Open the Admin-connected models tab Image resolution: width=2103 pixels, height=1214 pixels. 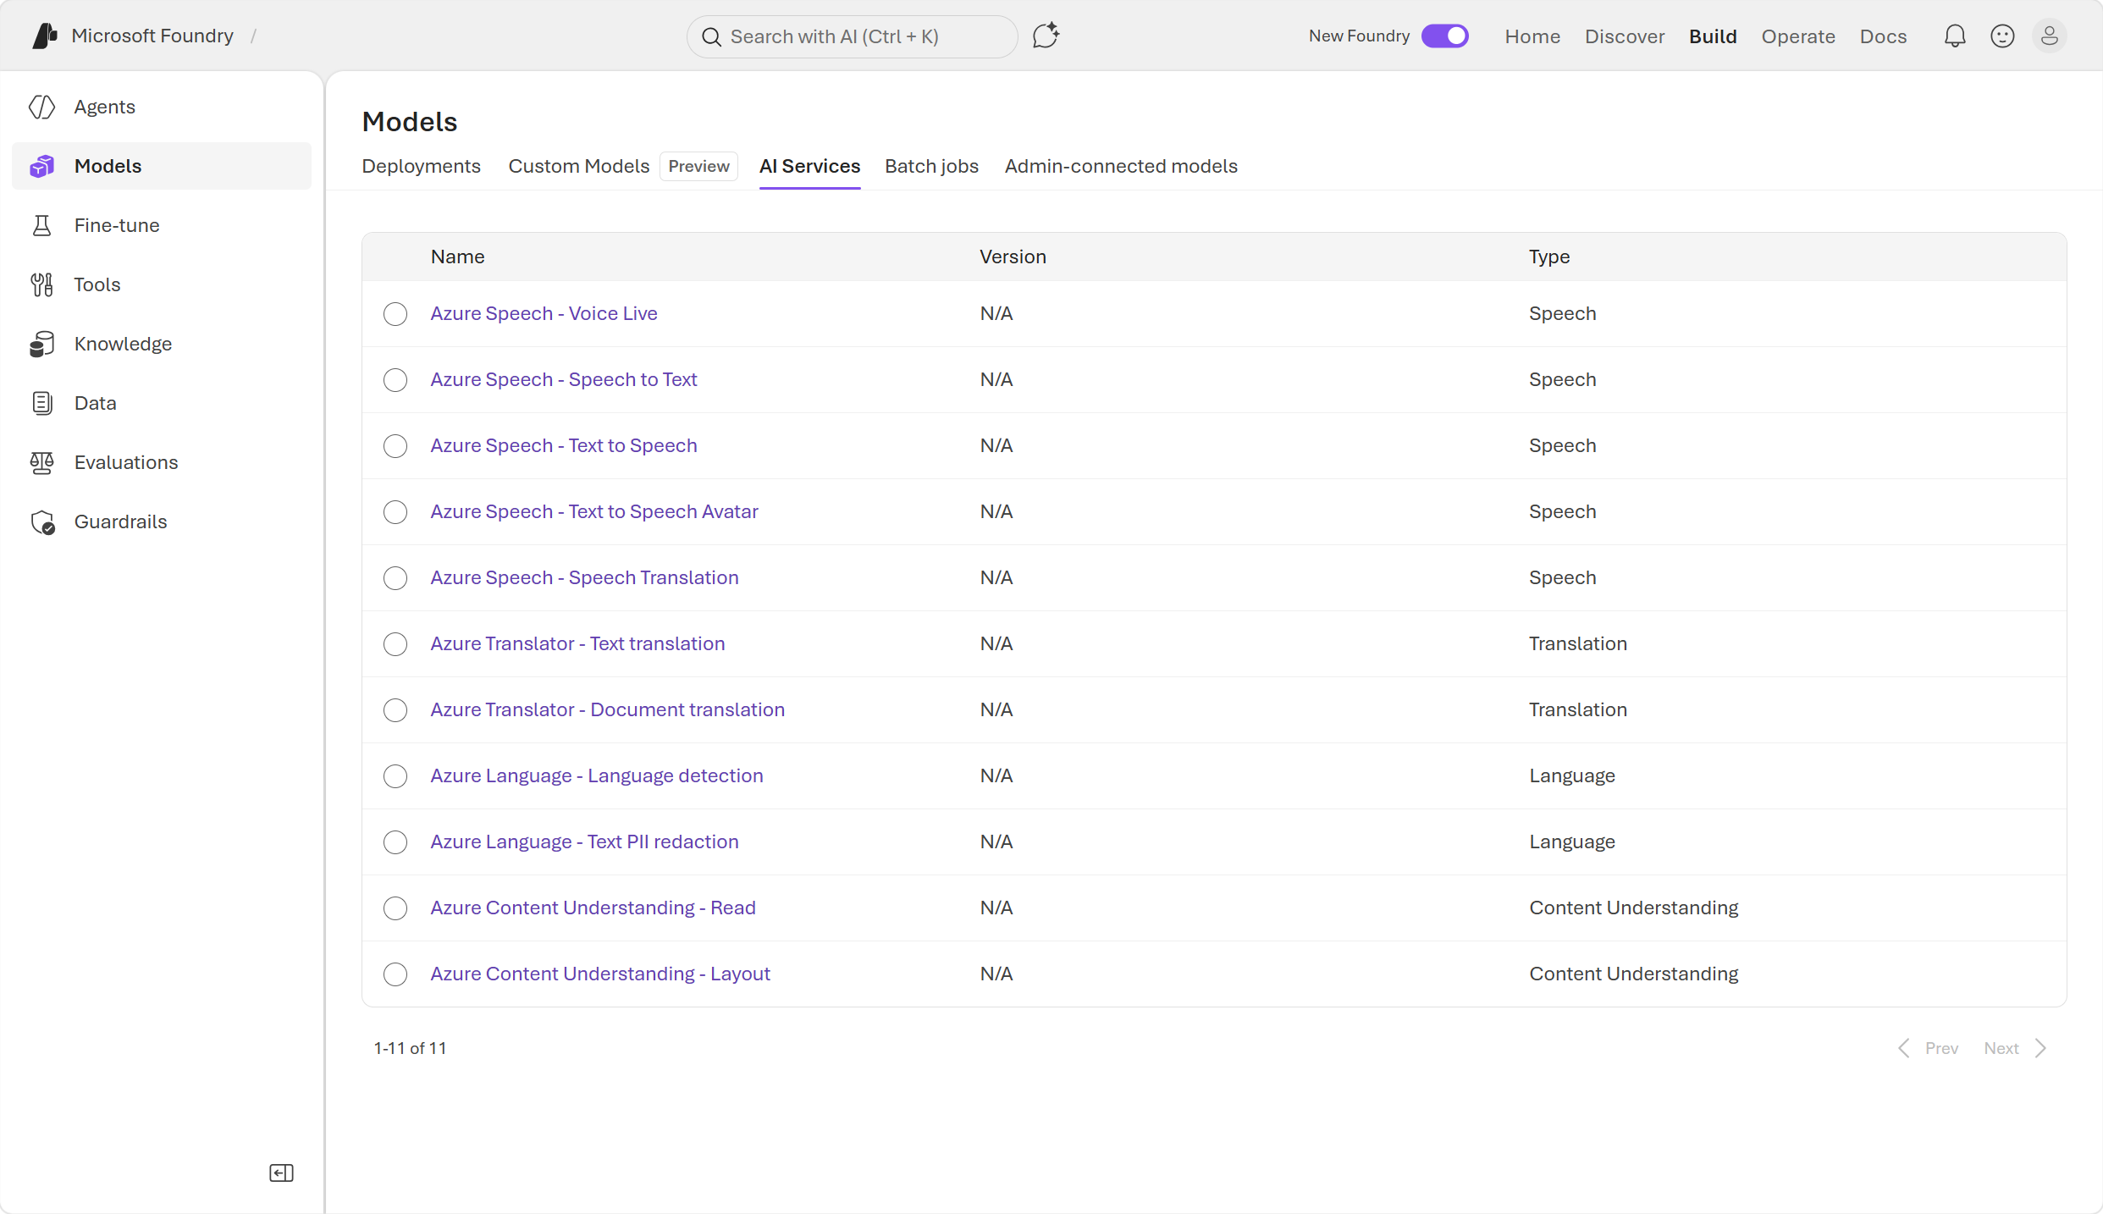pyautogui.click(x=1121, y=166)
